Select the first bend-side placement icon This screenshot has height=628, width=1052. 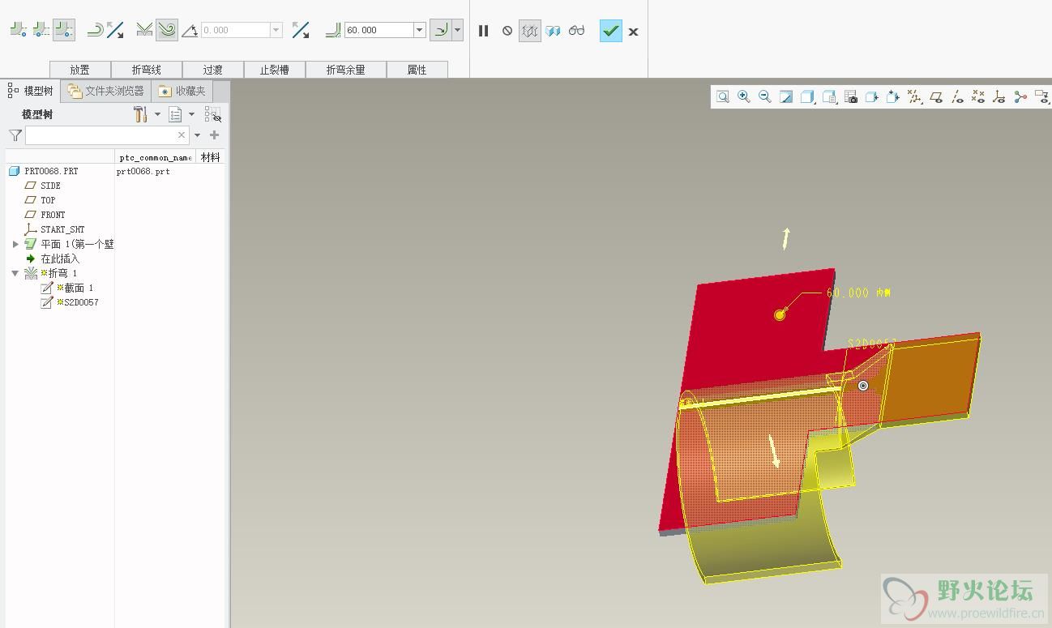18,30
